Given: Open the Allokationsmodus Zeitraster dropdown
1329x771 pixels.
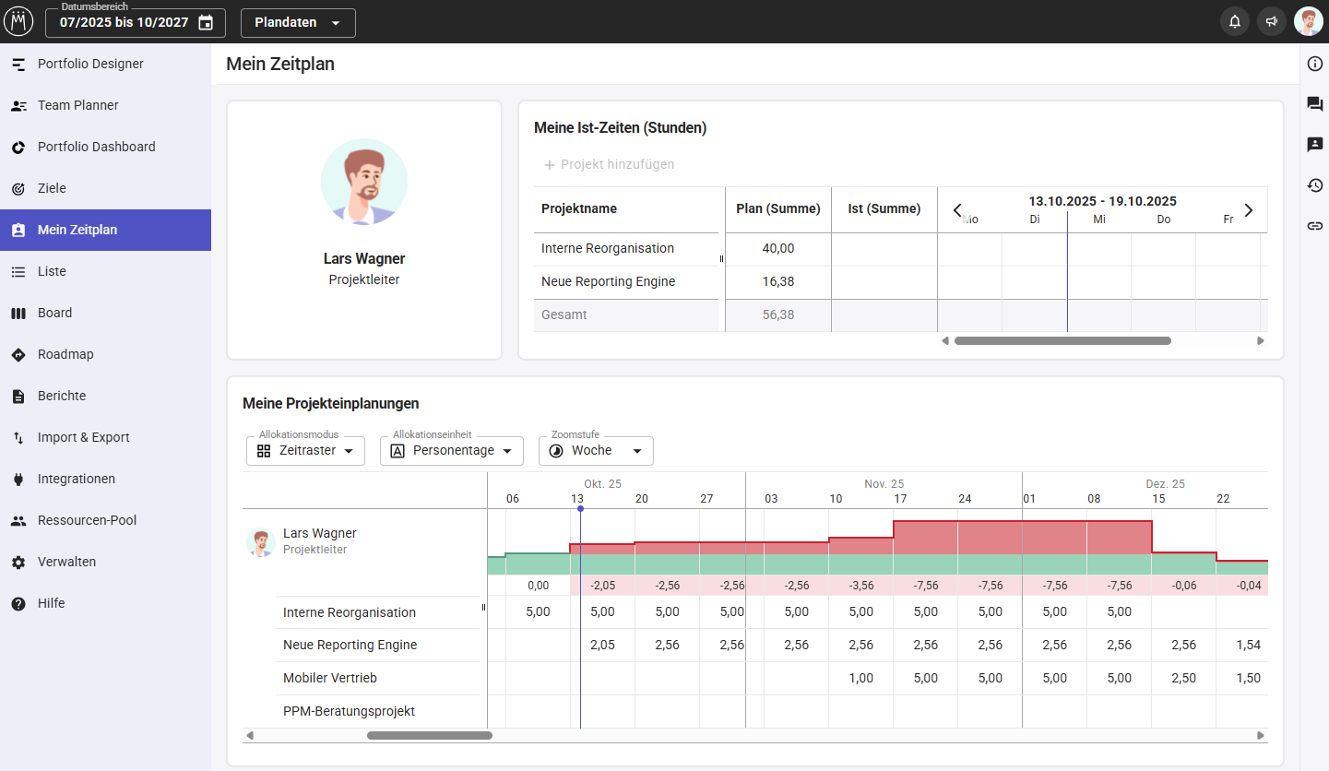Looking at the screenshot, I should 305,451.
